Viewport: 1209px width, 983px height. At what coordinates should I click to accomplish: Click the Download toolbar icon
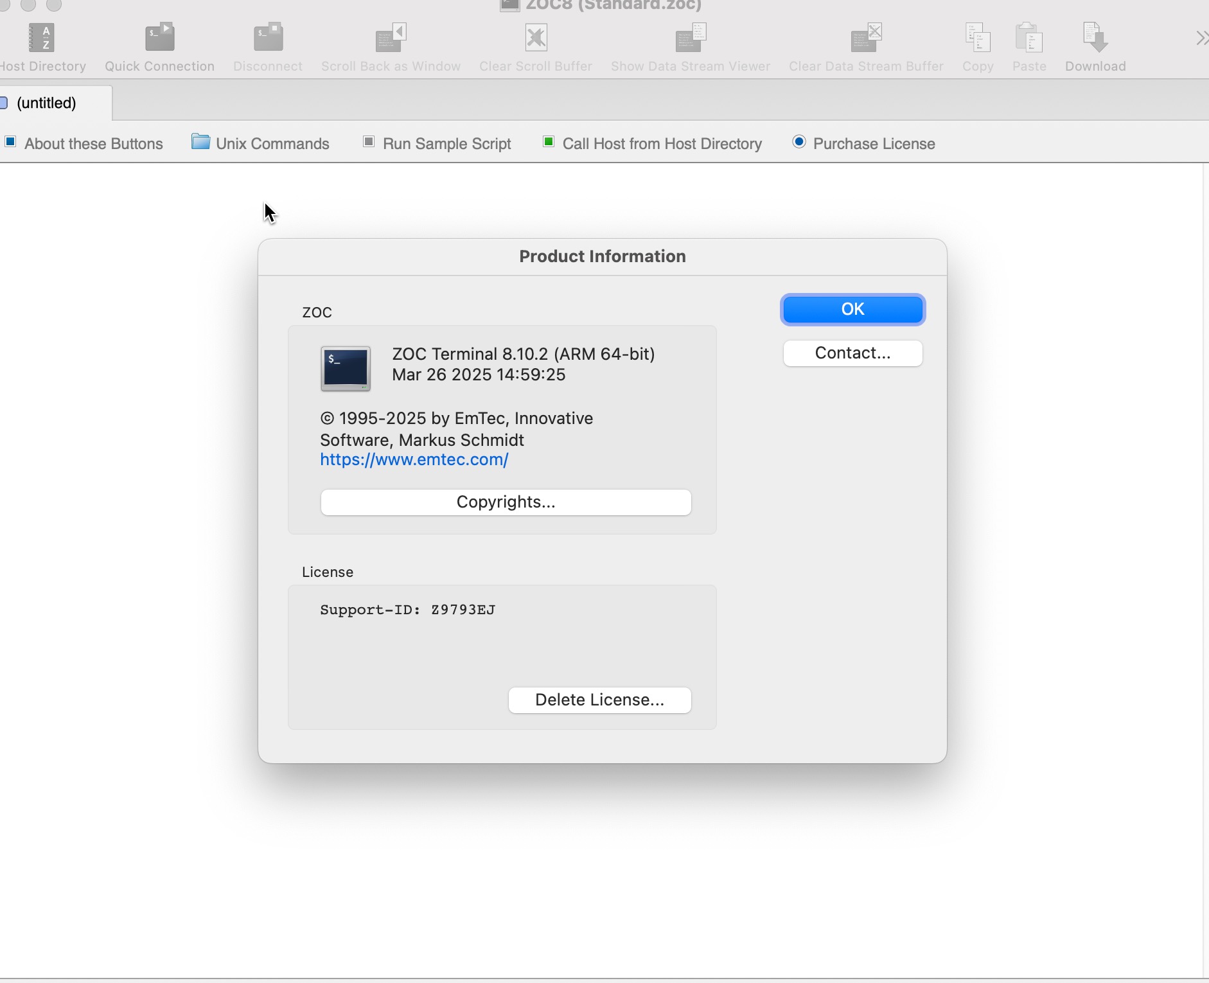click(x=1095, y=38)
